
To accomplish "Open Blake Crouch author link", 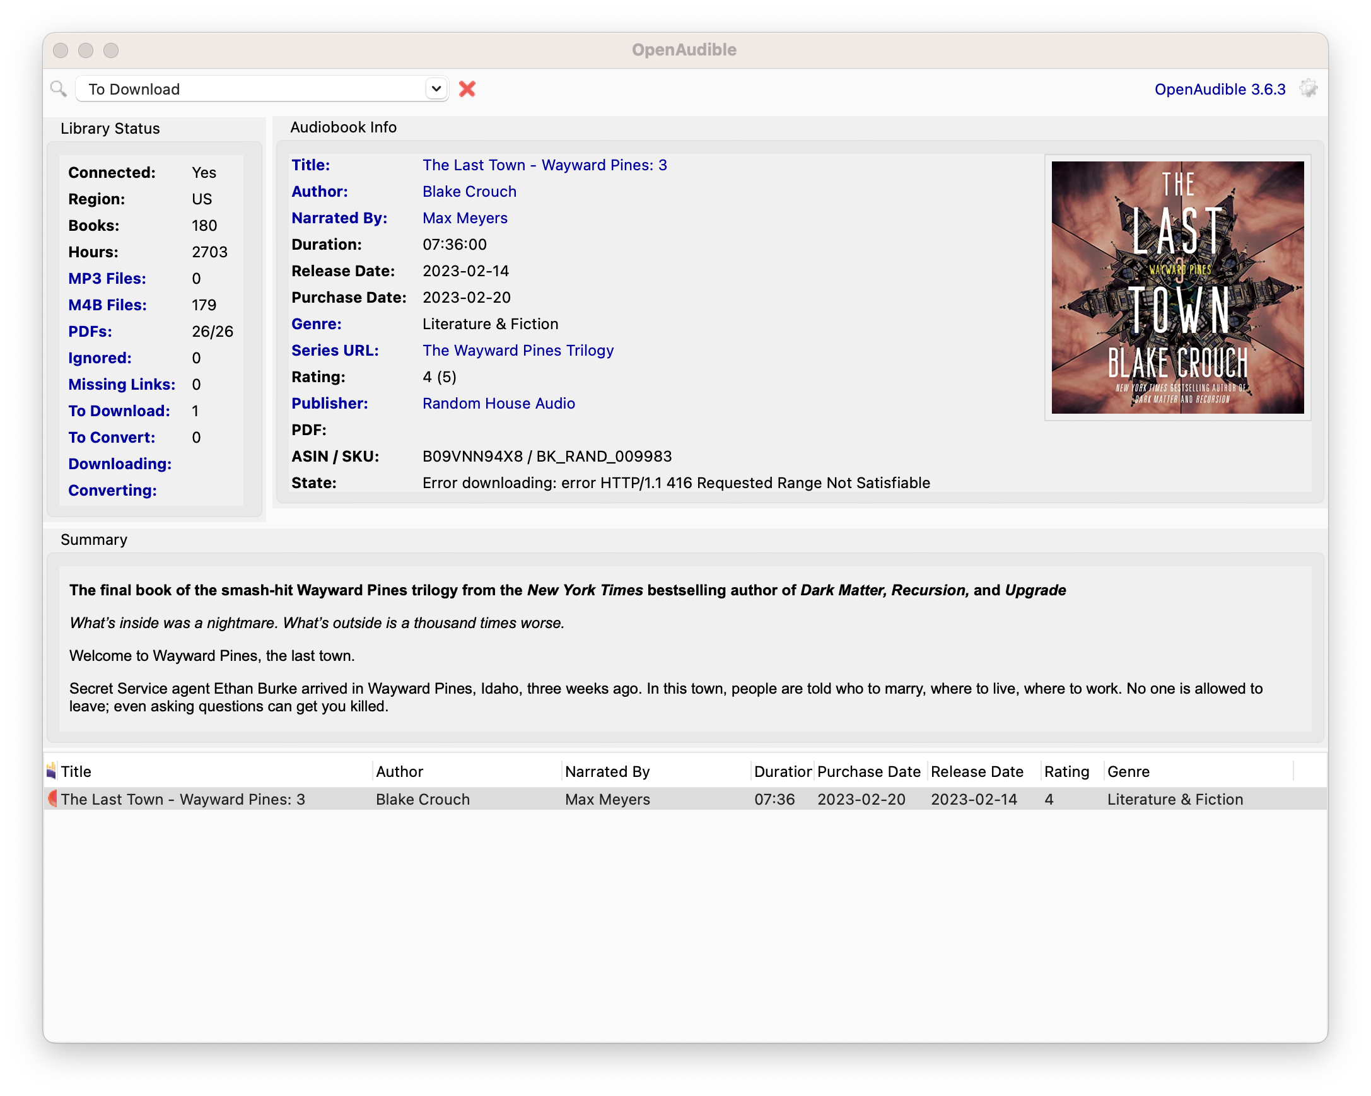I will 469,191.
